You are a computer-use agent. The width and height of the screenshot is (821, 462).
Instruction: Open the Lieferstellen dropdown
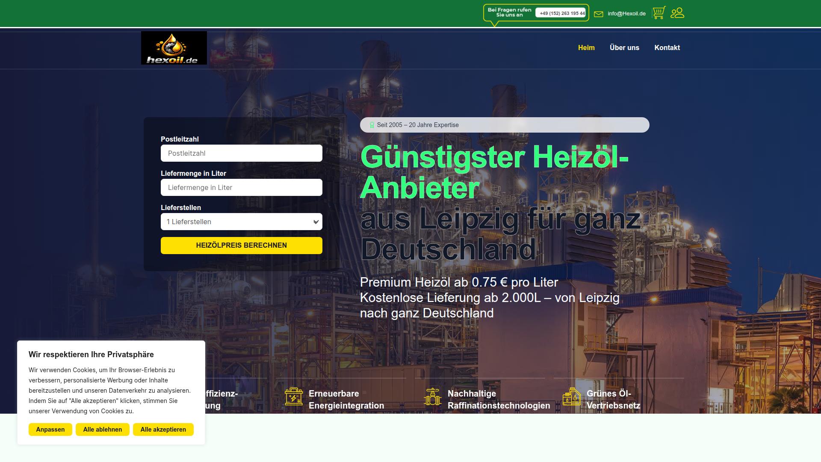(x=241, y=222)
